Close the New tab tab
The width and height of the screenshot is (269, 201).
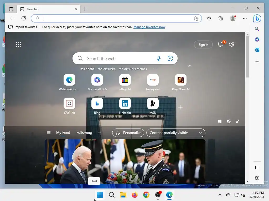[x=76, y=9]
